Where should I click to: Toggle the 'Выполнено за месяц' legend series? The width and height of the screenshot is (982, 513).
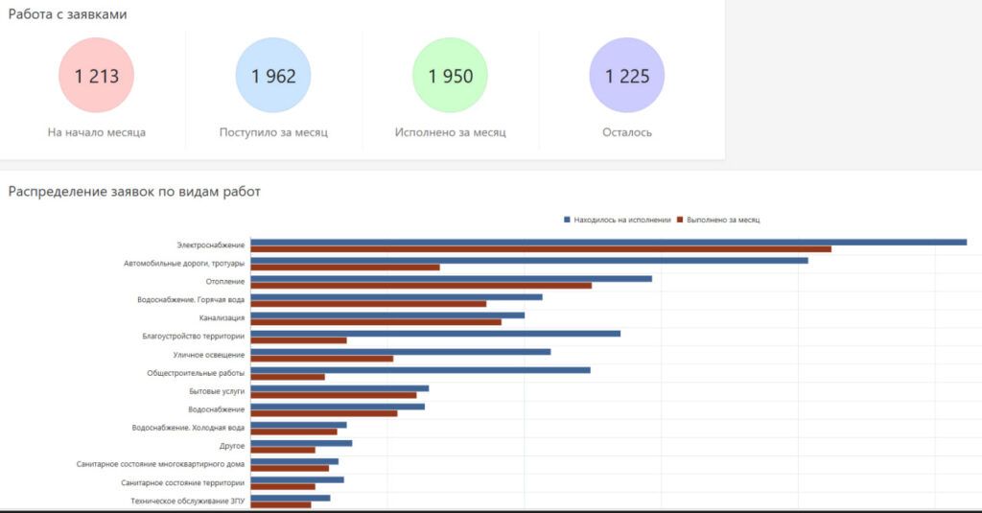(x=723, y=220)
